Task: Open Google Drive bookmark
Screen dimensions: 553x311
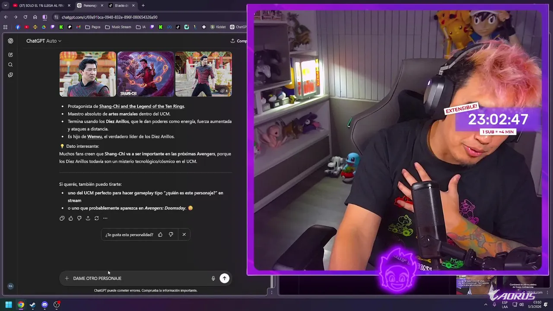Action: coord(44,27)
